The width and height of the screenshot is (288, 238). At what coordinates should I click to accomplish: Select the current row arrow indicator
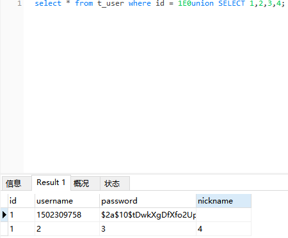[x=4, y=215]
